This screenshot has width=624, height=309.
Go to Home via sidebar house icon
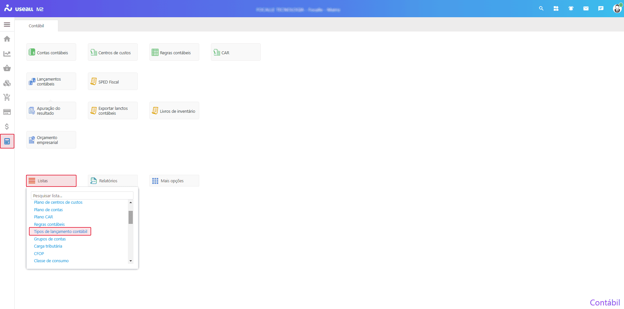(7, 39)
